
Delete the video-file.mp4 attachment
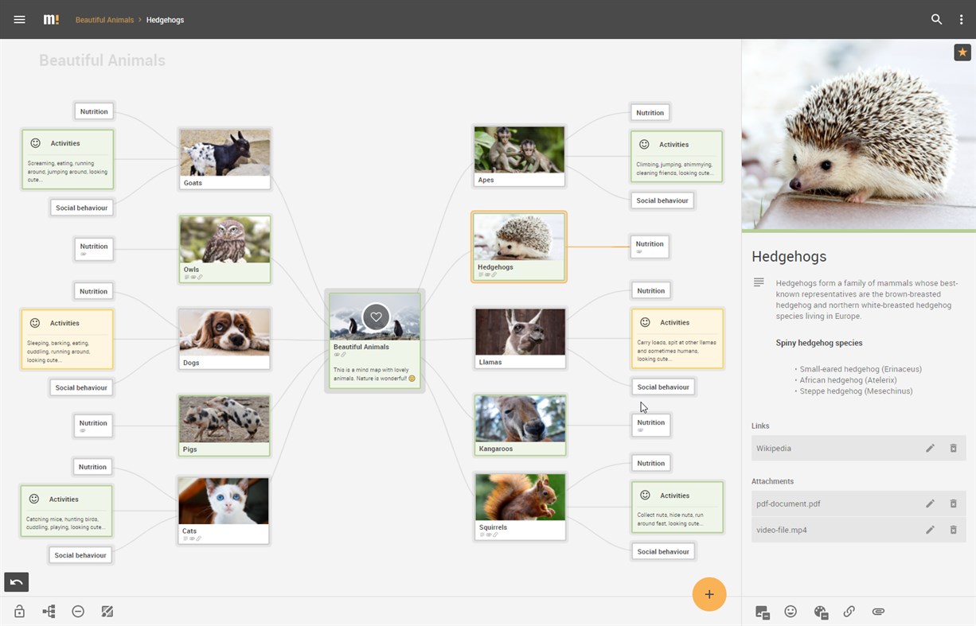[x=953, y=530]
